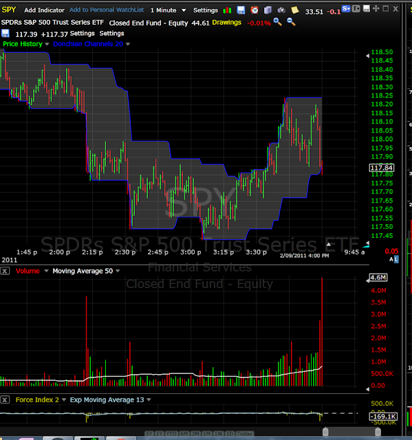Expand the Price History dropdown arrow
Screen dimensions: 412x440
(x=47, y=44)
